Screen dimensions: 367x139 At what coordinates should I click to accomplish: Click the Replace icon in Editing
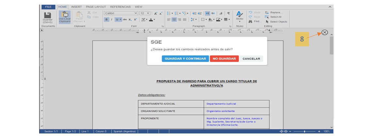click(x=267, y=12)
